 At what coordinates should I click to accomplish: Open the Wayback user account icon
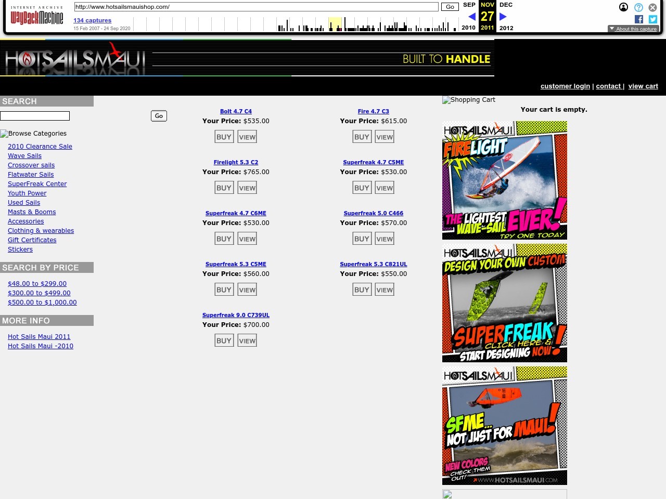623,7
